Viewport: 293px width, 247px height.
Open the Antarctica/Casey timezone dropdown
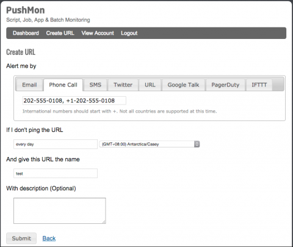click(150, 144)
